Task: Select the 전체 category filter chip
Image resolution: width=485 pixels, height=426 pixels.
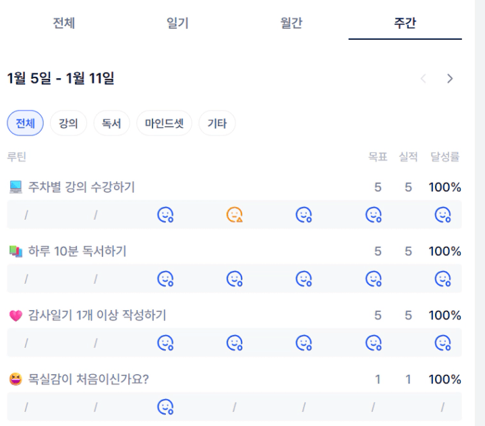Action: coord(25,123)
